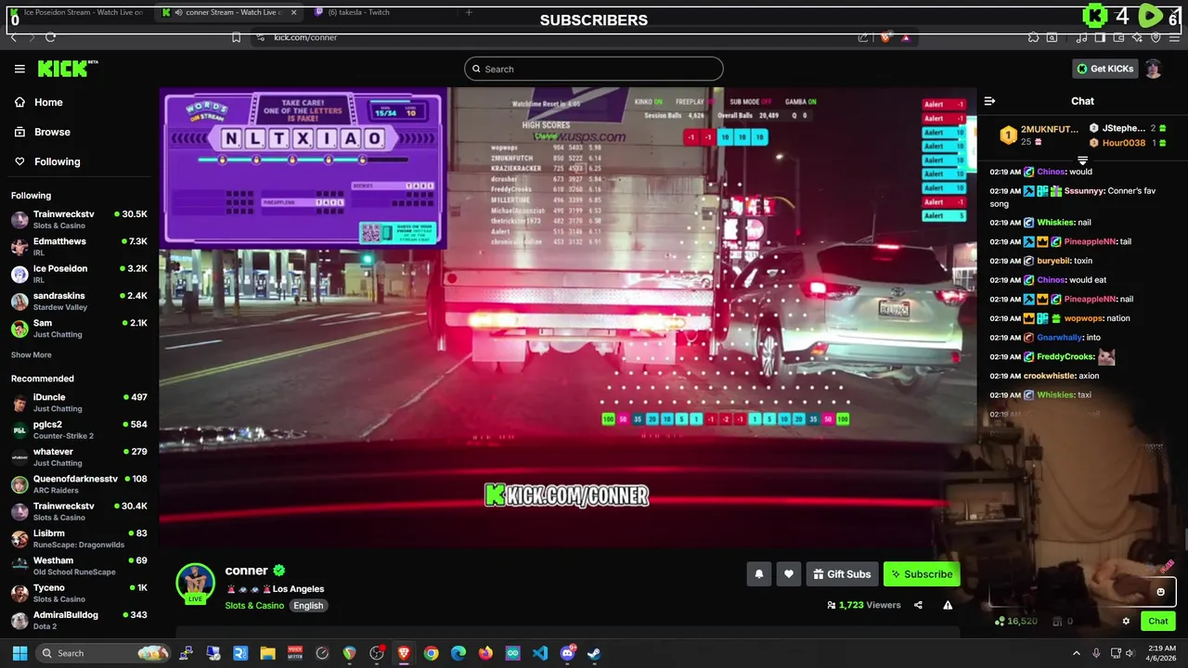This screenshot has height=668, width=1188.
Task: Open the chat emote picker
Action: click(1160, 592)
